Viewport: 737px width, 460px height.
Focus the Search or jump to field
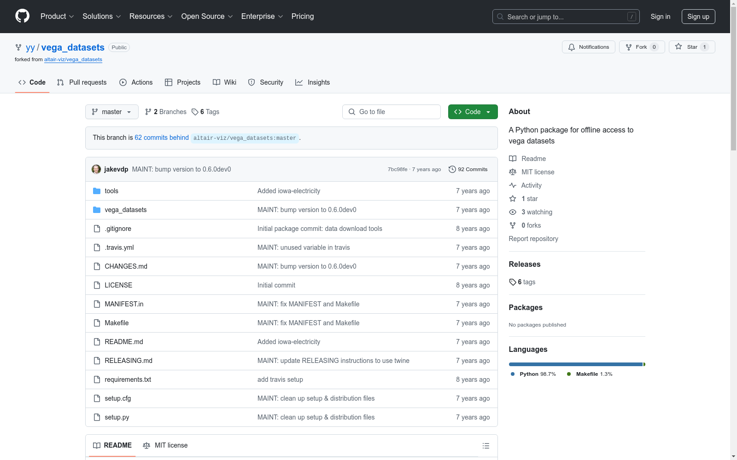coord(566,17)
